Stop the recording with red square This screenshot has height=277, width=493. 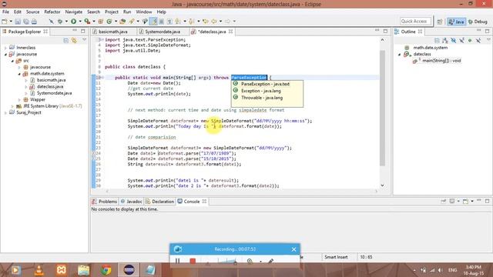(x=193, y=261)
